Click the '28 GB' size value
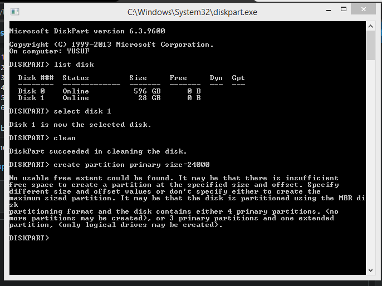The width and height of the screenshot is (382, 286). [x=149, y=98]
